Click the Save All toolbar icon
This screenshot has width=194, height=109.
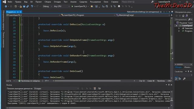coord(28,6)
